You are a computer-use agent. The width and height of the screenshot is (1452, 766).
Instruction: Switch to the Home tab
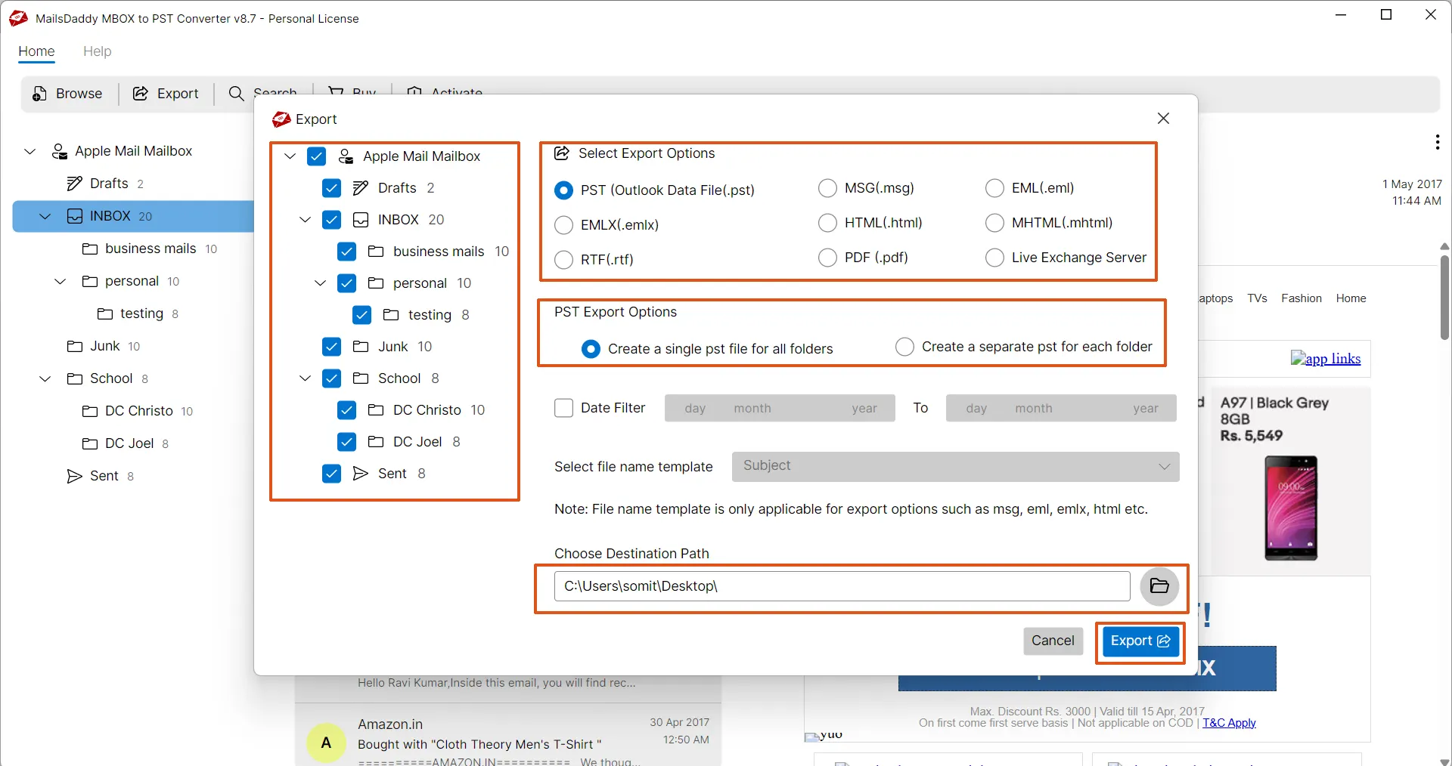pyautogui.click(x=36, y=51)
